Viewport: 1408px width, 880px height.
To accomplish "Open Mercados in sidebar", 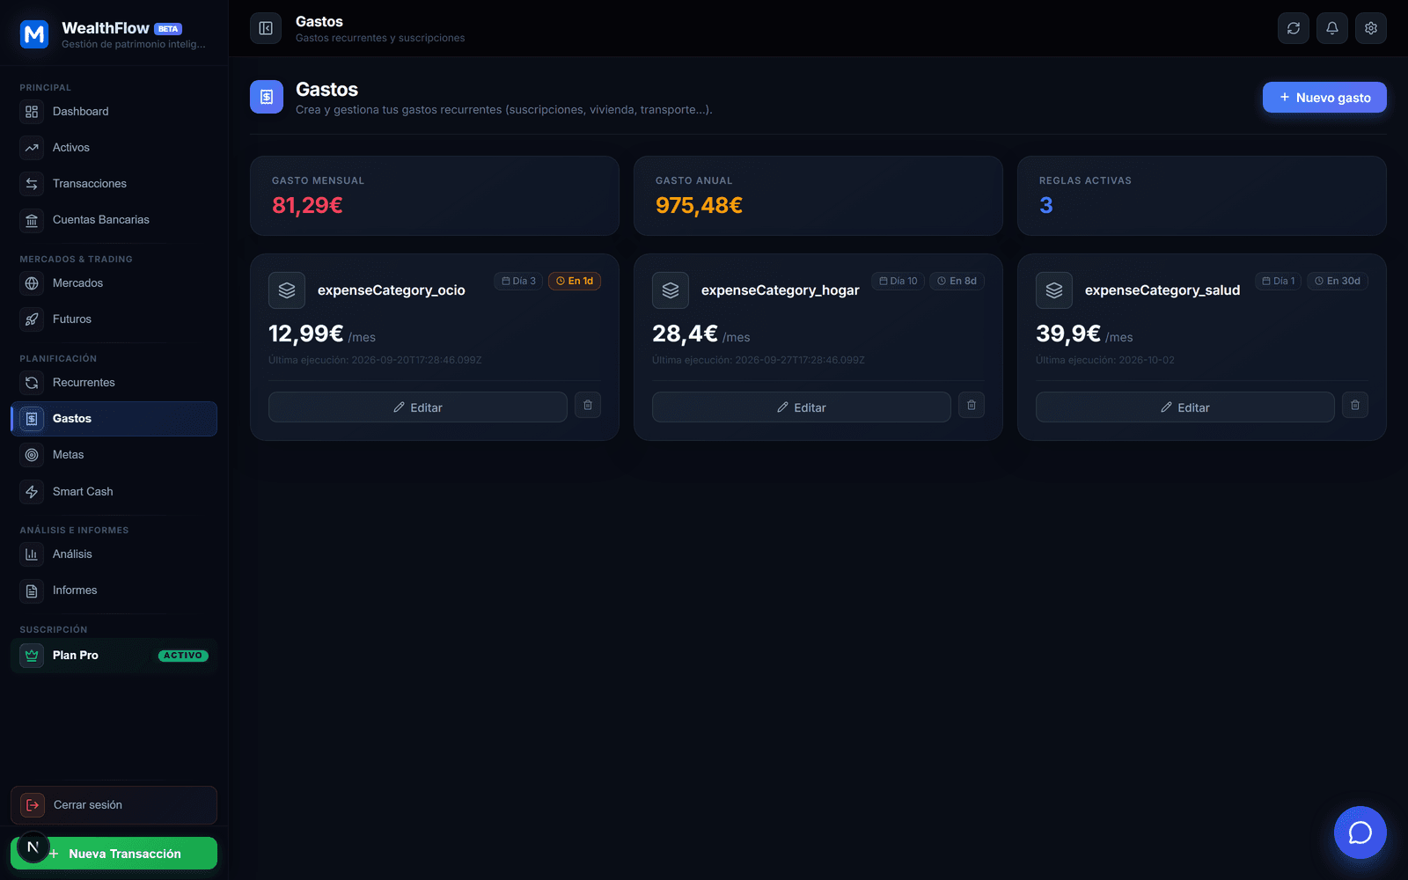I will point(114,283).
